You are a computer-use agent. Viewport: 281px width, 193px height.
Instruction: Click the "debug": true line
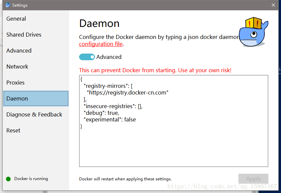(x=101, y=113)
